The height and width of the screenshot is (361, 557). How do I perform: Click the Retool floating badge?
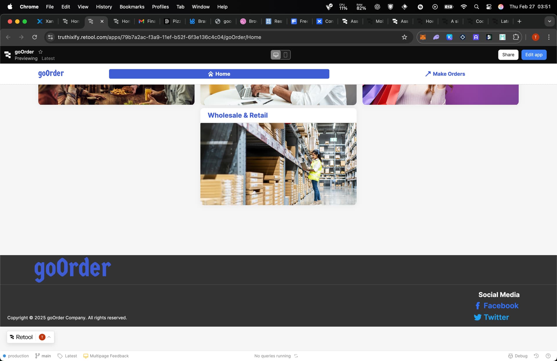coord(21,337)
